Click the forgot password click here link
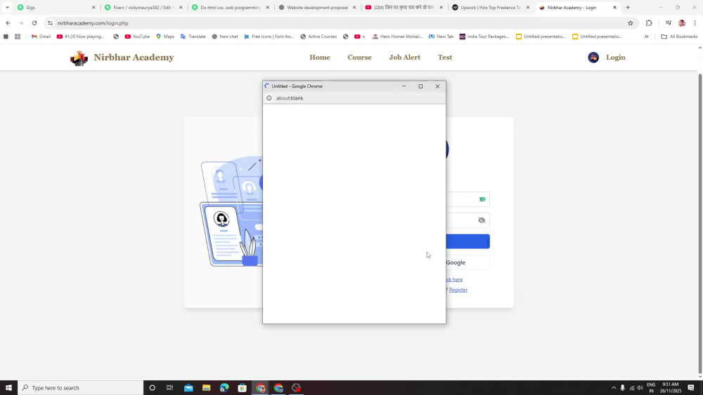703x395 pixels. [x=455, y=279]
